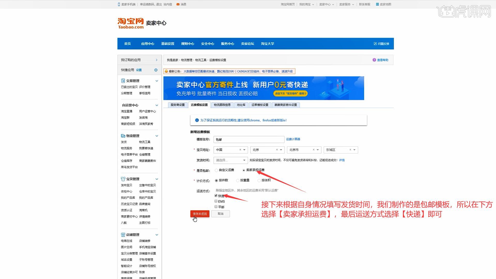
Task: Click the 店铺管理 shop icon
Action: coord(123,235)
